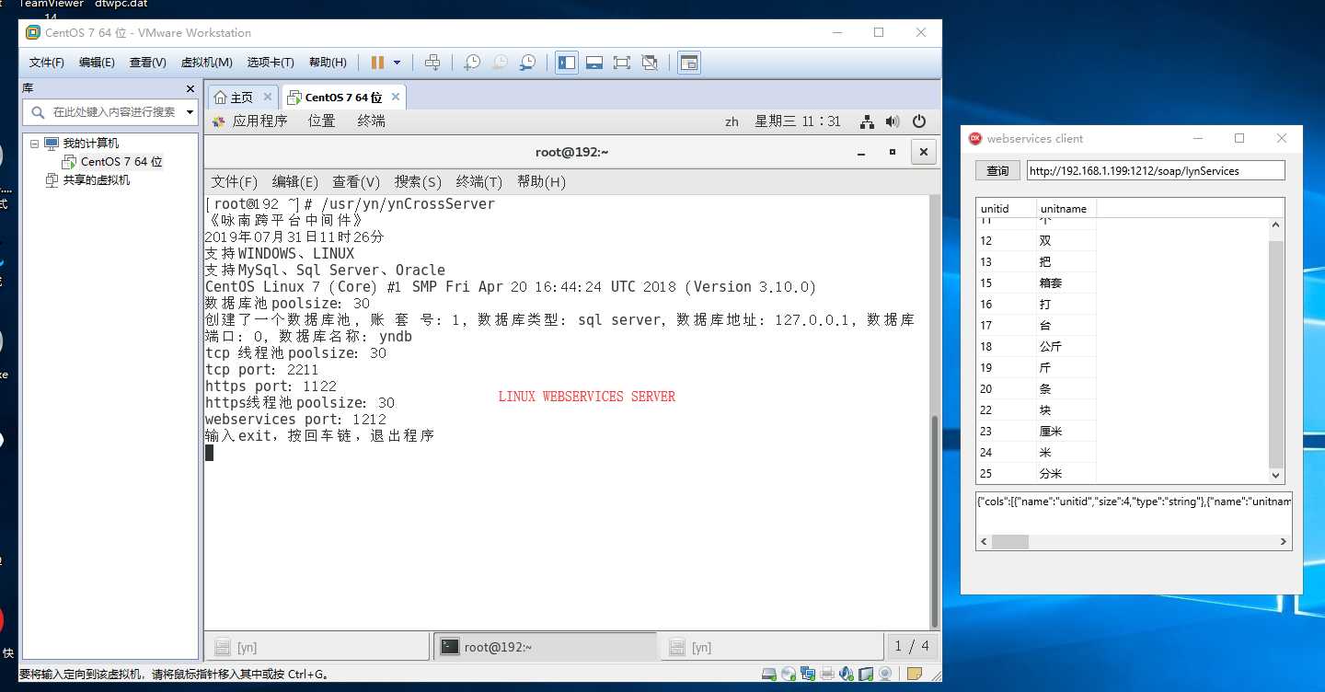Open the yellow message log note icon

pos(916,674)
